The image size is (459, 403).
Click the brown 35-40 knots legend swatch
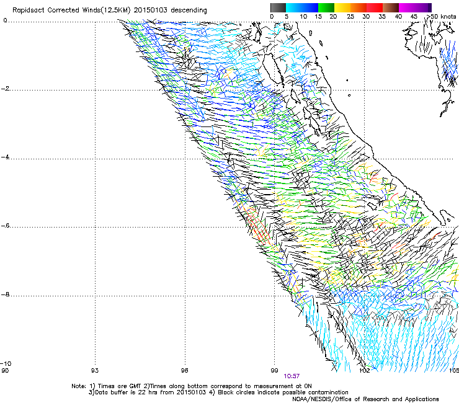pyautogui.click(x=391, y=7)
